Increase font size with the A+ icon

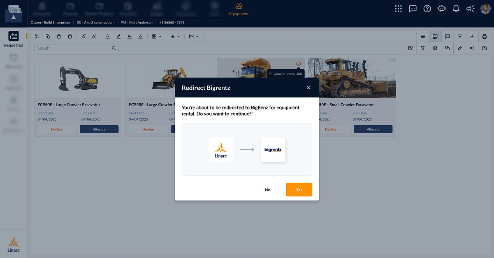coord(94,36)
